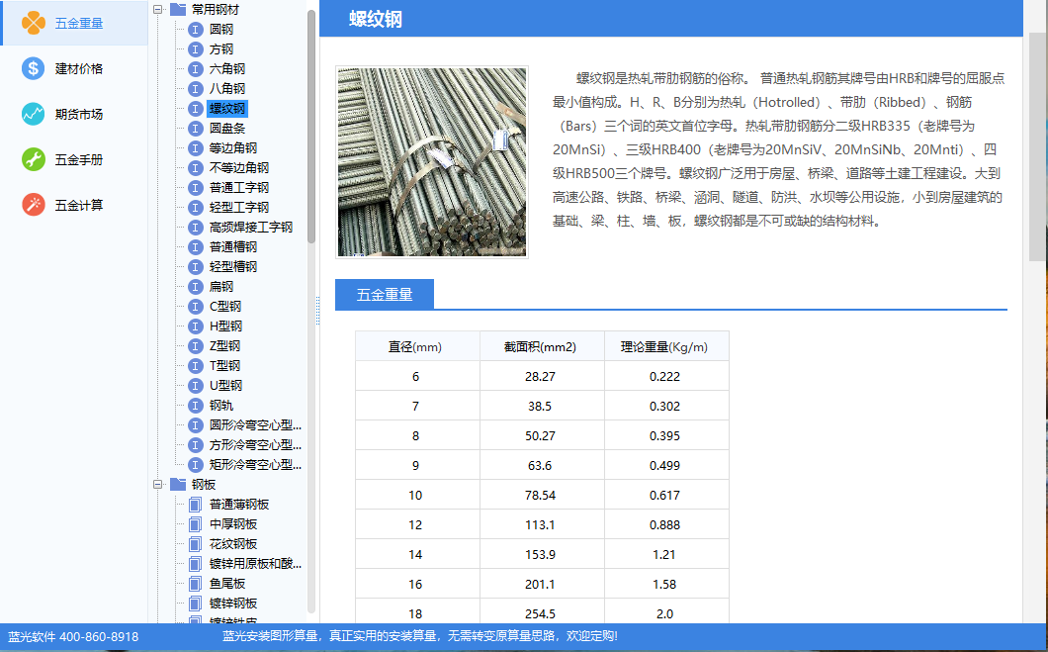Click the icon beside 方钢

195,49
